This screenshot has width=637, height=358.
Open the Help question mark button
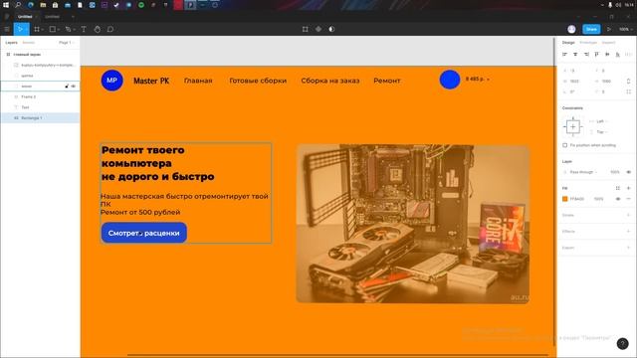[622, 344]
